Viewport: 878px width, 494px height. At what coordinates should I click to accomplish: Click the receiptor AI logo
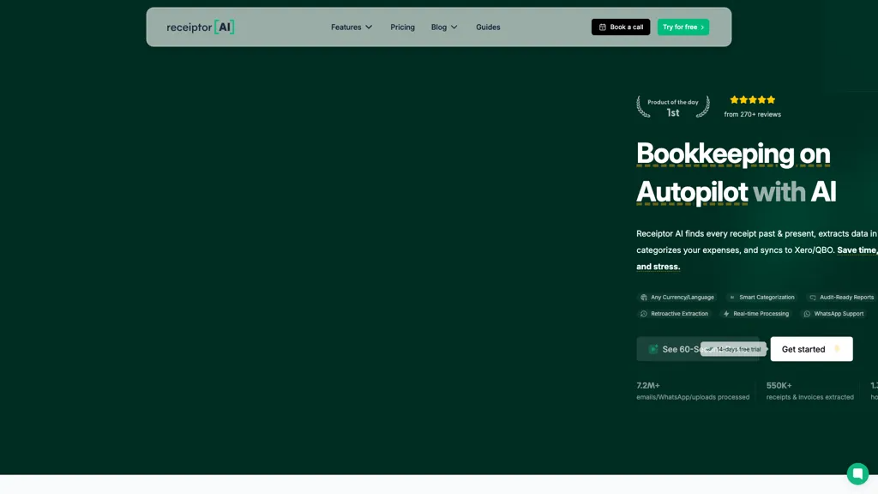[200, 27]
